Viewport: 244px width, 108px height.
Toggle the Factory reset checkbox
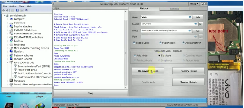pyautogui.click(x=160, y=43)
